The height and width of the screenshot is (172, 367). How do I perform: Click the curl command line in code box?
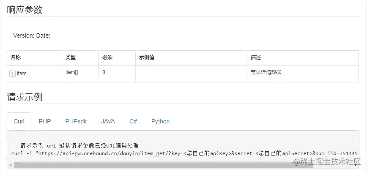tap(185, 153)
